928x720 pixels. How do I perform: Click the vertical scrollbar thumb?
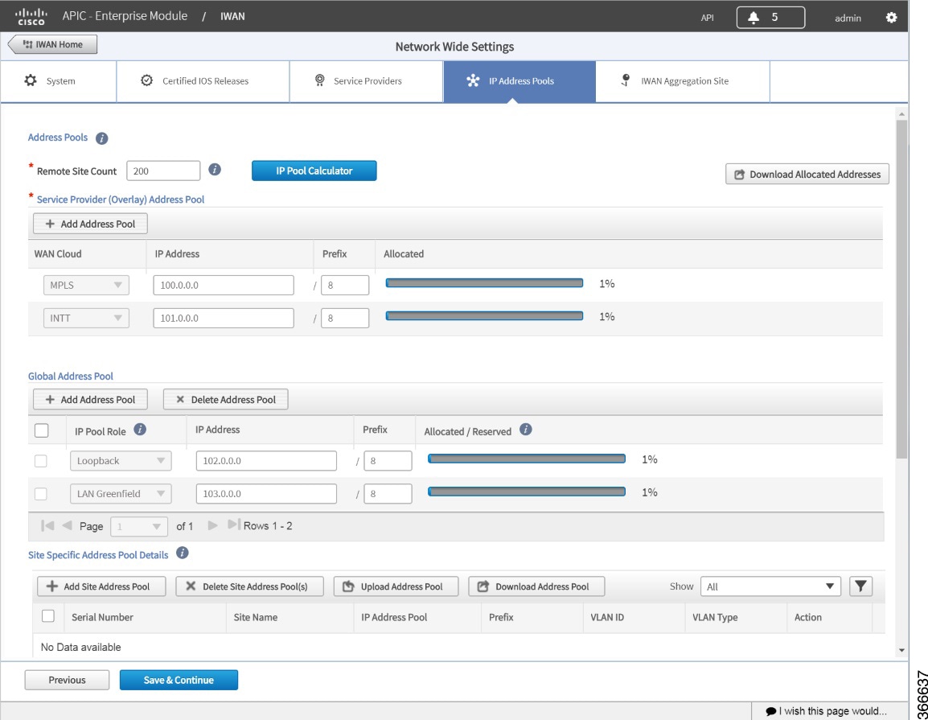click(x=901, y=289)
